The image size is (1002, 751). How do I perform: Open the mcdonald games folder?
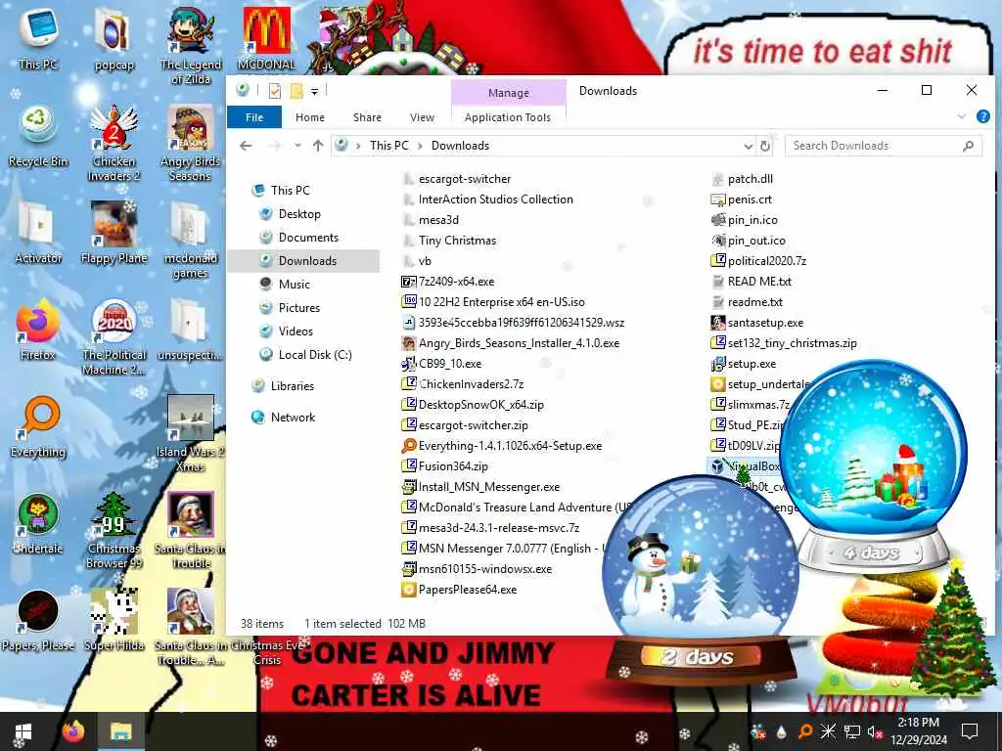click(190, 241)
